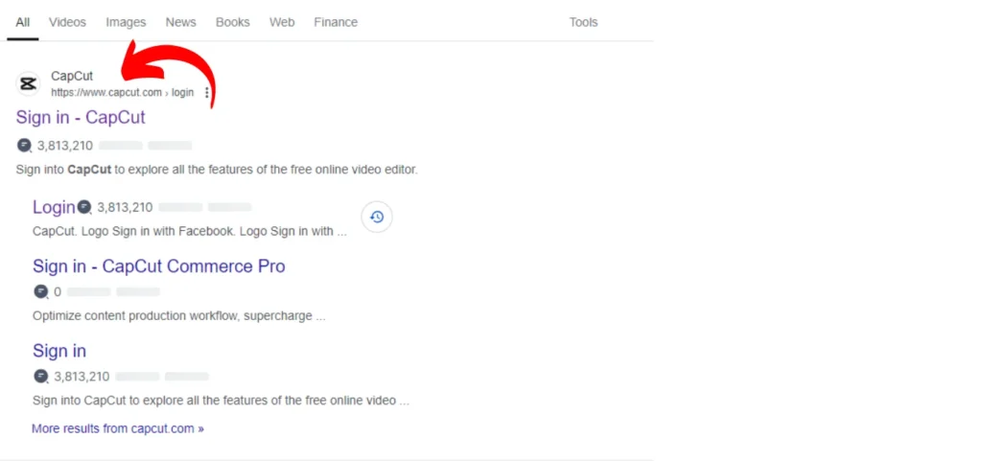Click the chat icon beside Login title
The width and height of the screenshot is (982, 461).
click(x=84, y=207)
